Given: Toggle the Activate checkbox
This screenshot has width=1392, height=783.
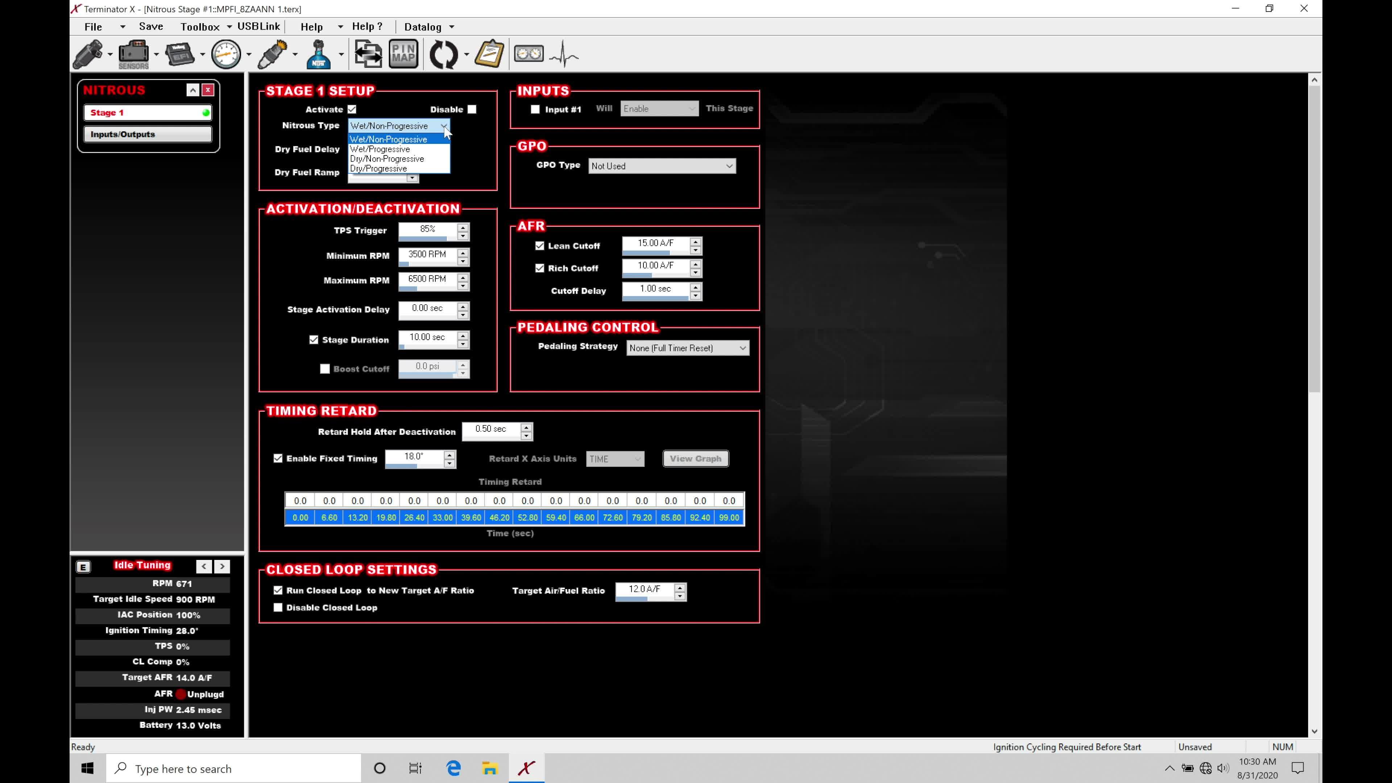Looking at the screenshot, I should pos(352,109).
